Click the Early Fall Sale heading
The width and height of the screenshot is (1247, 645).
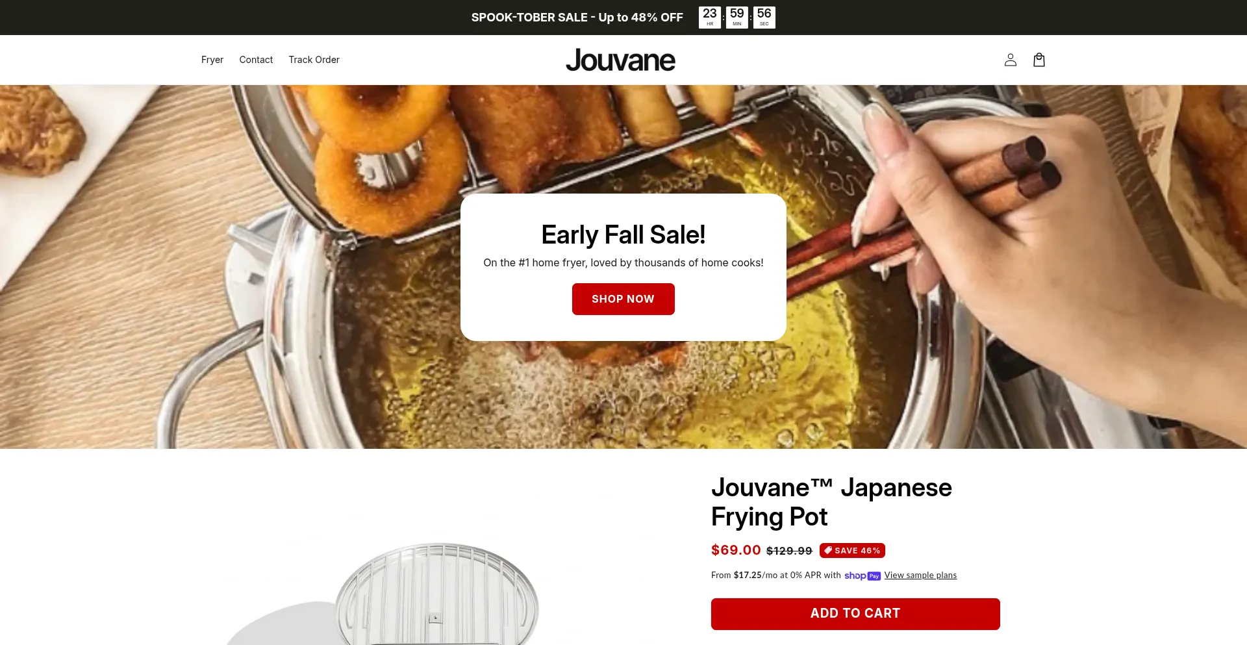pyautogui.click(x=623, y=234)
